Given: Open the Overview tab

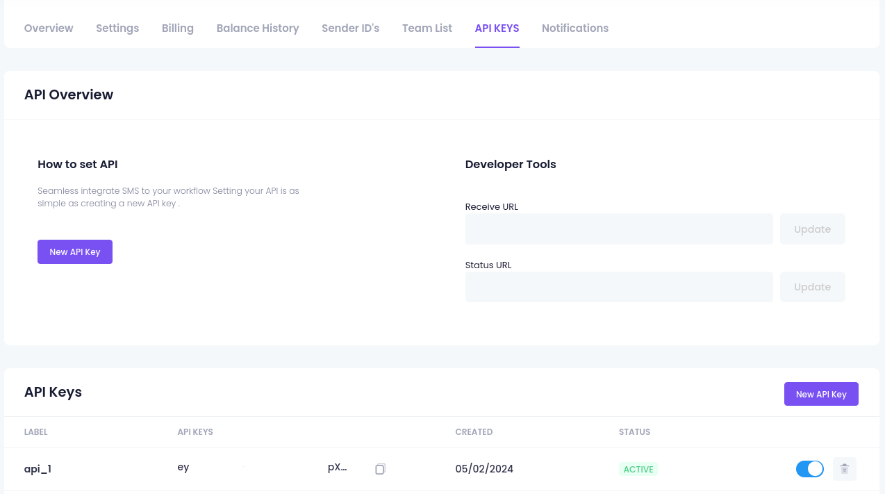Looking at the screenshot, I should tap(49, 28).
